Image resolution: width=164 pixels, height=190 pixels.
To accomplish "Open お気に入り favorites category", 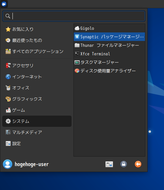I will point(37,29).
